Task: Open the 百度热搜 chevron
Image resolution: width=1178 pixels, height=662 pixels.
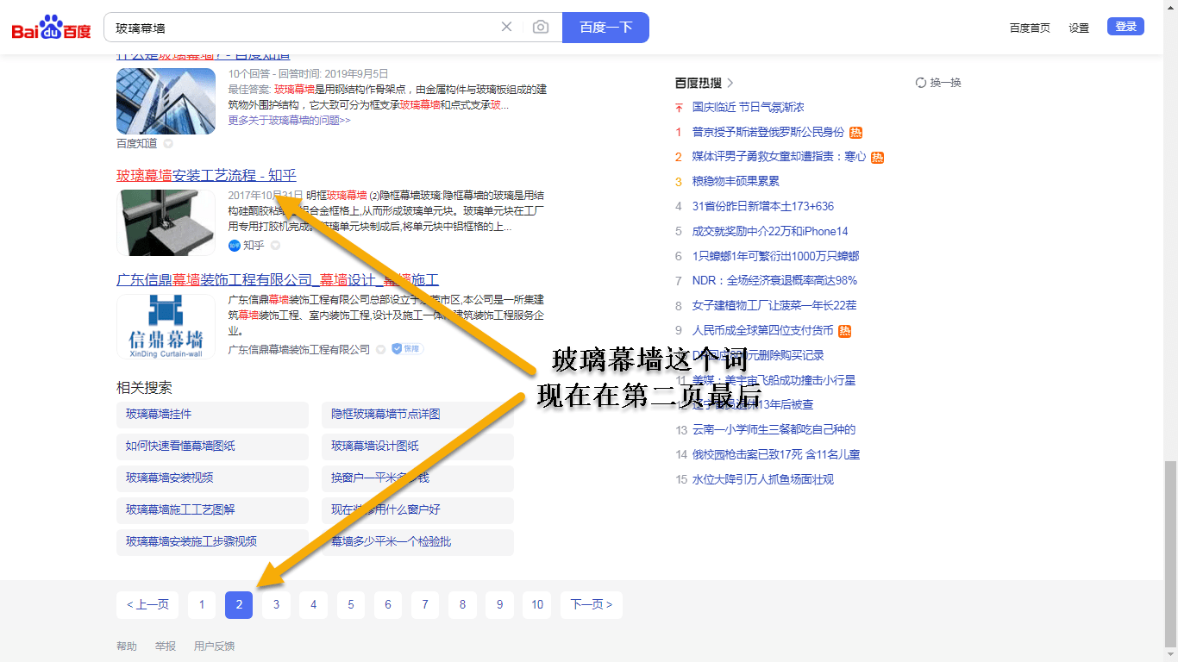Action: tap(730, 83)
